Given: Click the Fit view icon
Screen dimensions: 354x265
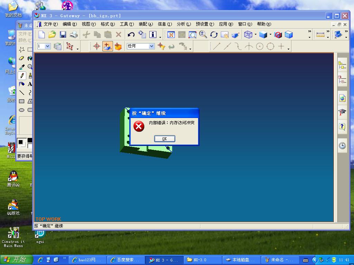Looking at the screenshot, I should click(171, 35).
